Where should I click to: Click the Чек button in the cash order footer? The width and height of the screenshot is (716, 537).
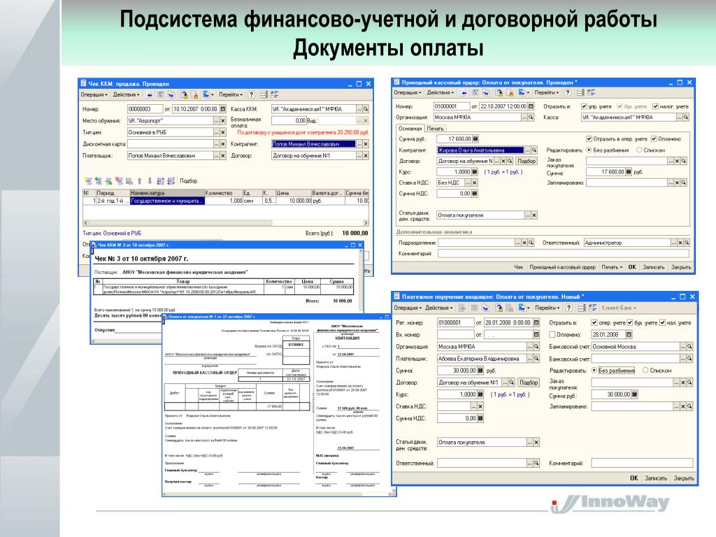coord(519,267)
